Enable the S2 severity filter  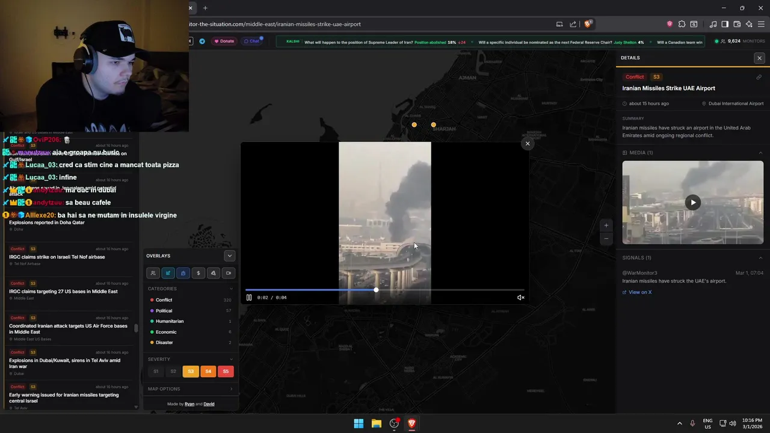[173, 372]
